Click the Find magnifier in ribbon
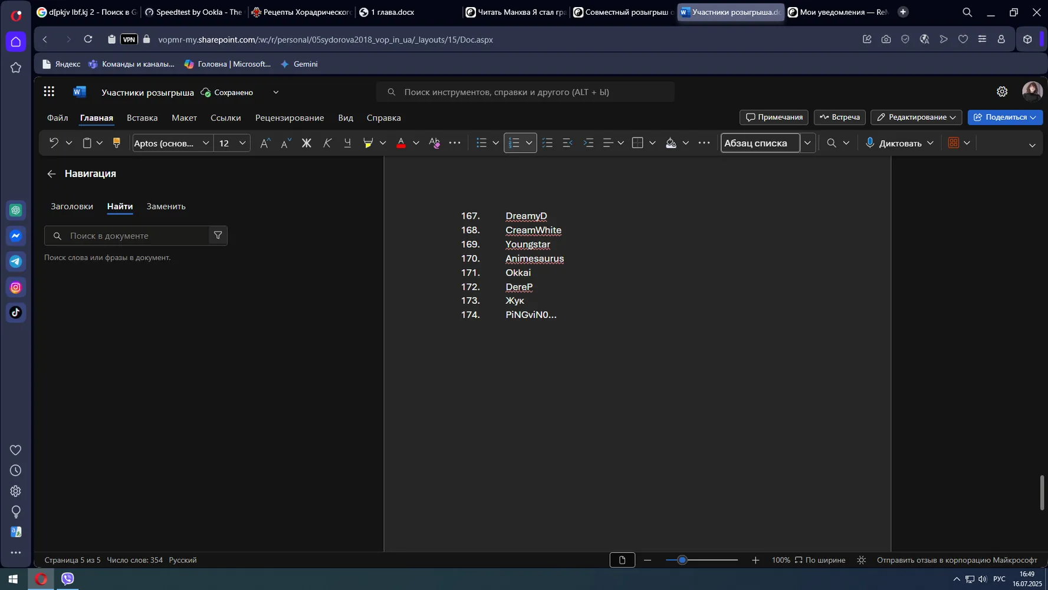Screen dimensions: 1048x590 (832, 143)
